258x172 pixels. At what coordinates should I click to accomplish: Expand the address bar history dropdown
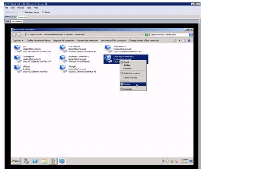(x=142, y=35)
